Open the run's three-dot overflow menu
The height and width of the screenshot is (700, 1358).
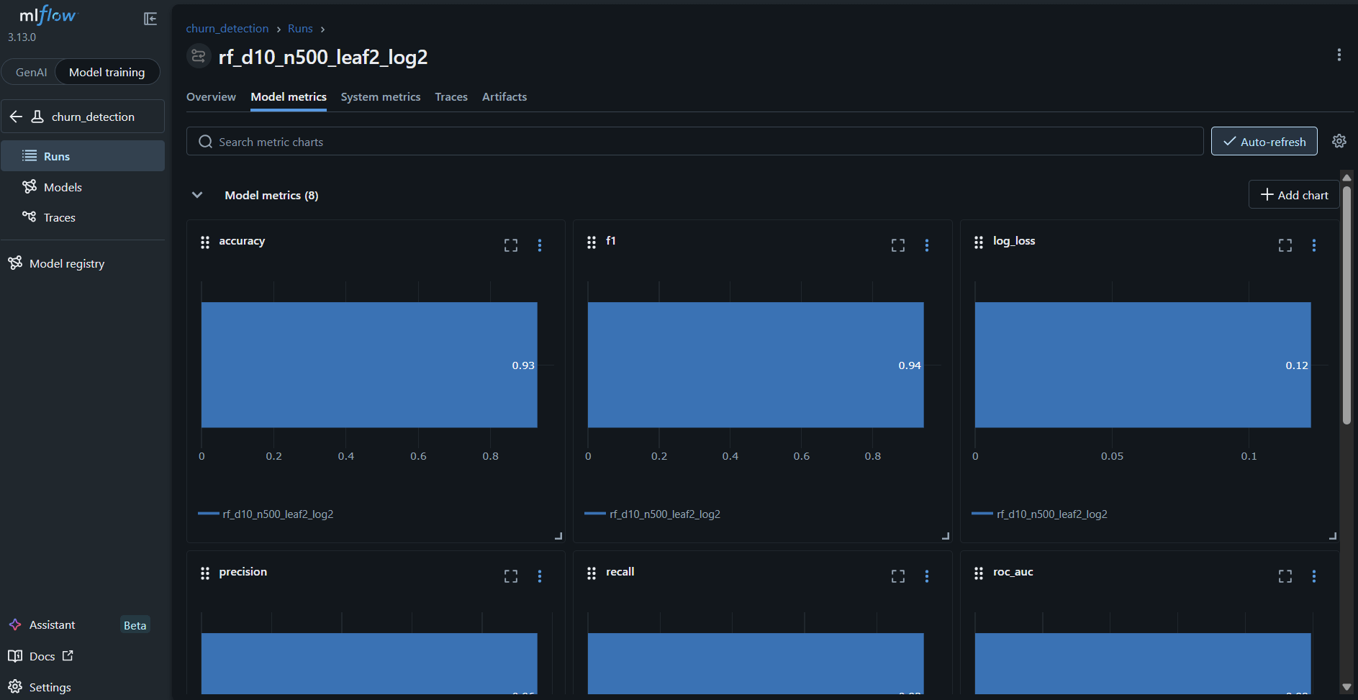coord(1339,55)
